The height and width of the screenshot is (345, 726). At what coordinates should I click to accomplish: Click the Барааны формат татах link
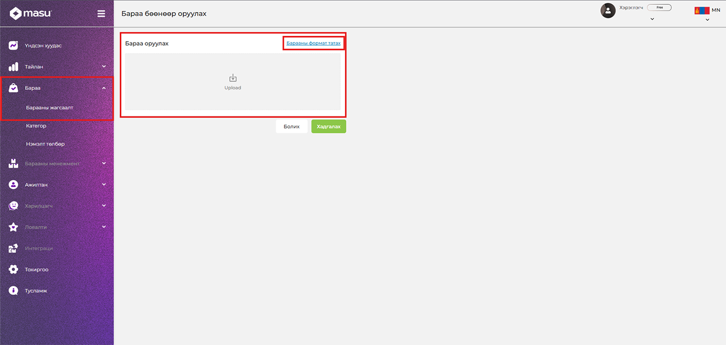(314, 43)
